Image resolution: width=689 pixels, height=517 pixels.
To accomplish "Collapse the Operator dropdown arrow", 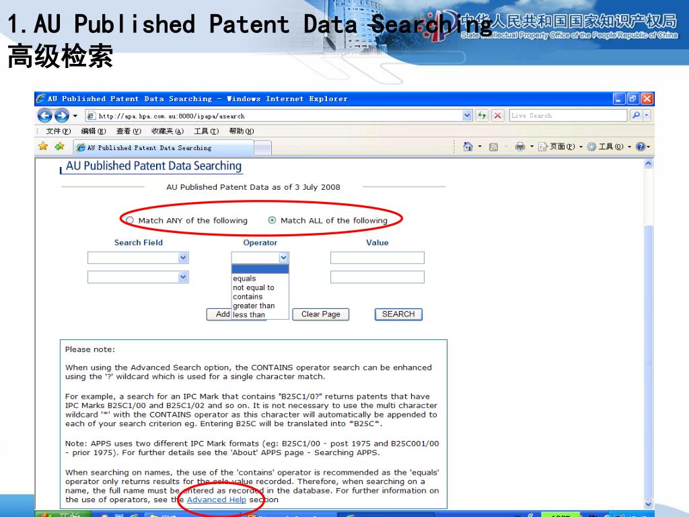I will coord(283,258).
